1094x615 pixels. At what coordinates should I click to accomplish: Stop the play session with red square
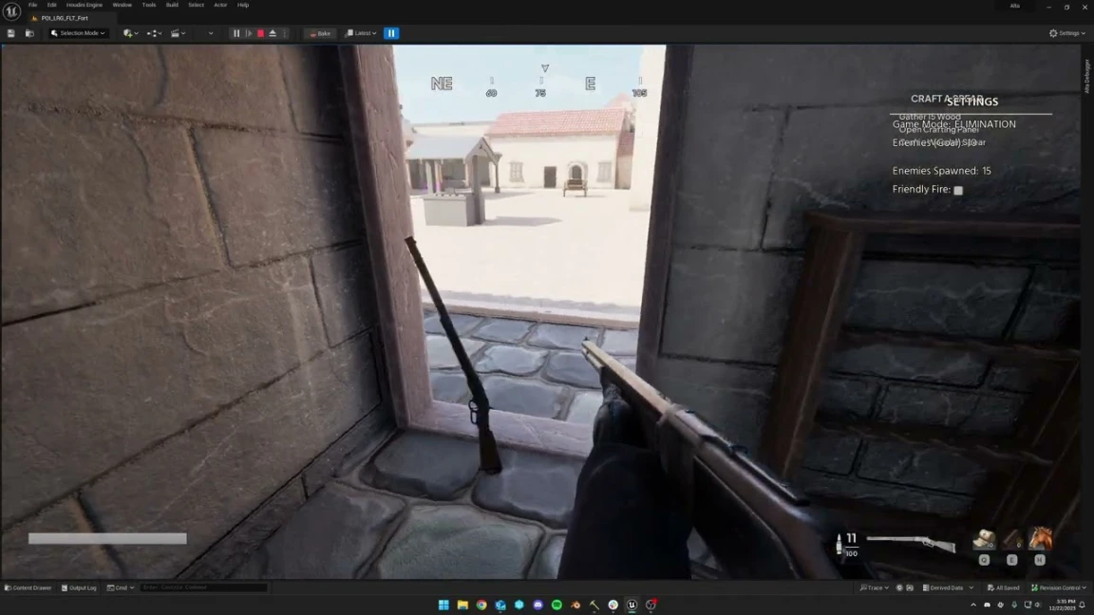click(260, 33)
